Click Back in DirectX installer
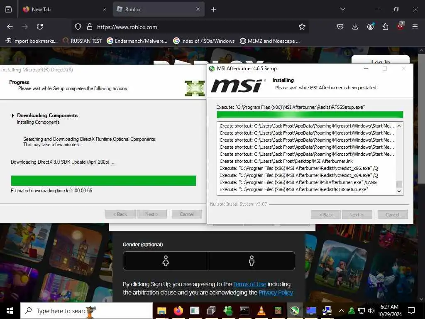Screen dimensions: 425x319 tap(120, 214)
